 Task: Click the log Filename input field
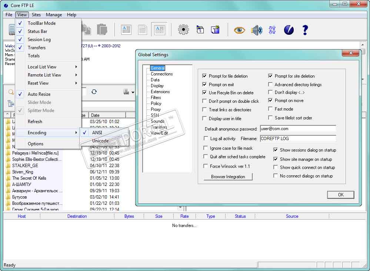tap(298, 139)
